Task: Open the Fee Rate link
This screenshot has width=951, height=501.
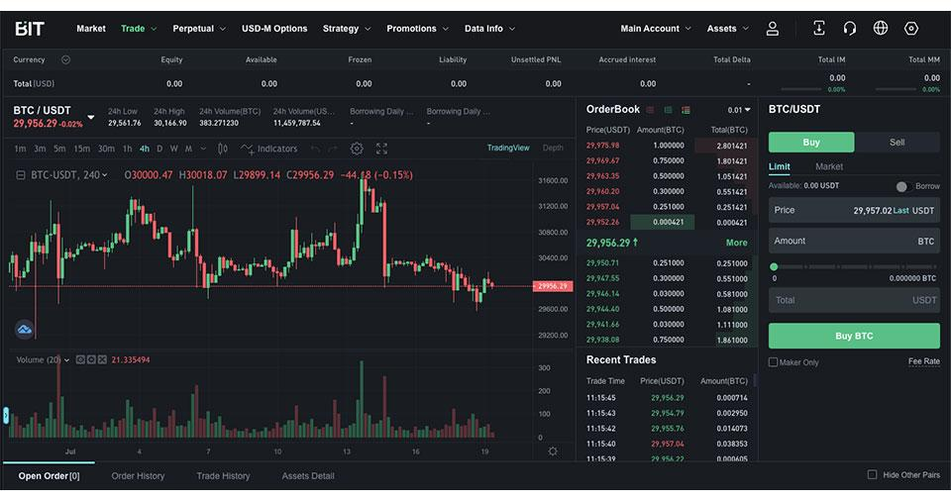Action: tap(923, 361)
